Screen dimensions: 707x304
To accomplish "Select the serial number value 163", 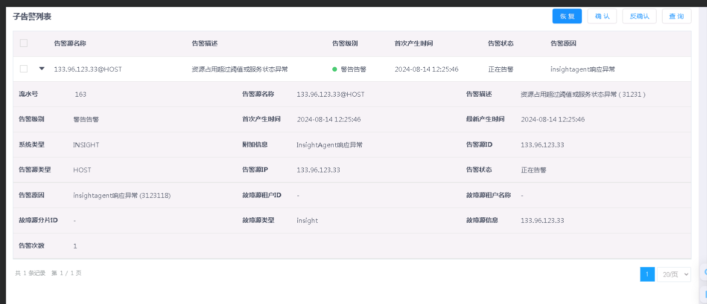I will (80, 94).
